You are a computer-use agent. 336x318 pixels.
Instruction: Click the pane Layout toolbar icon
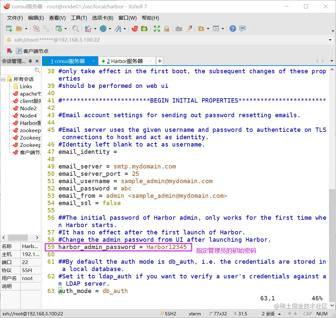[216, 28]
